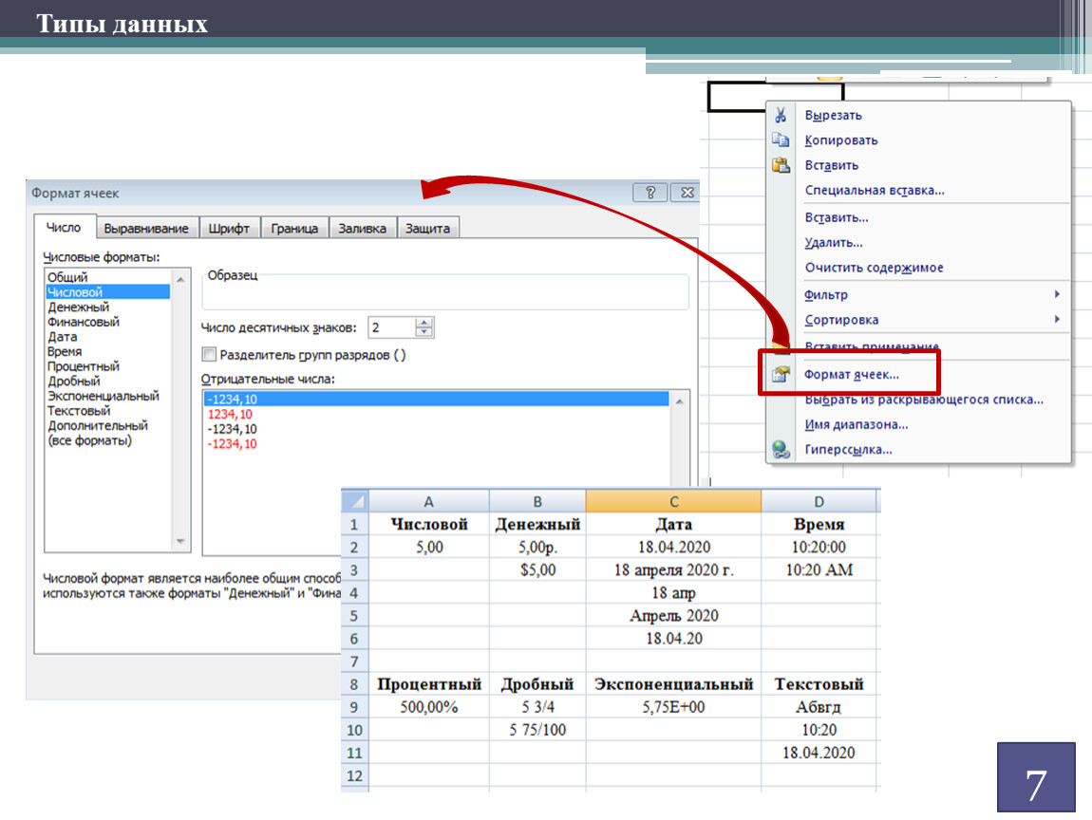Select Очистить содержимое menu entry
This screenshot has width=1092, height=820.
click(874, 268)
